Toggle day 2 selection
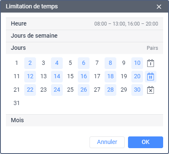 point(30,63)
